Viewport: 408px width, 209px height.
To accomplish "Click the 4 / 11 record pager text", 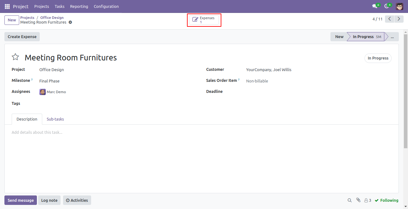I will 377,19.
